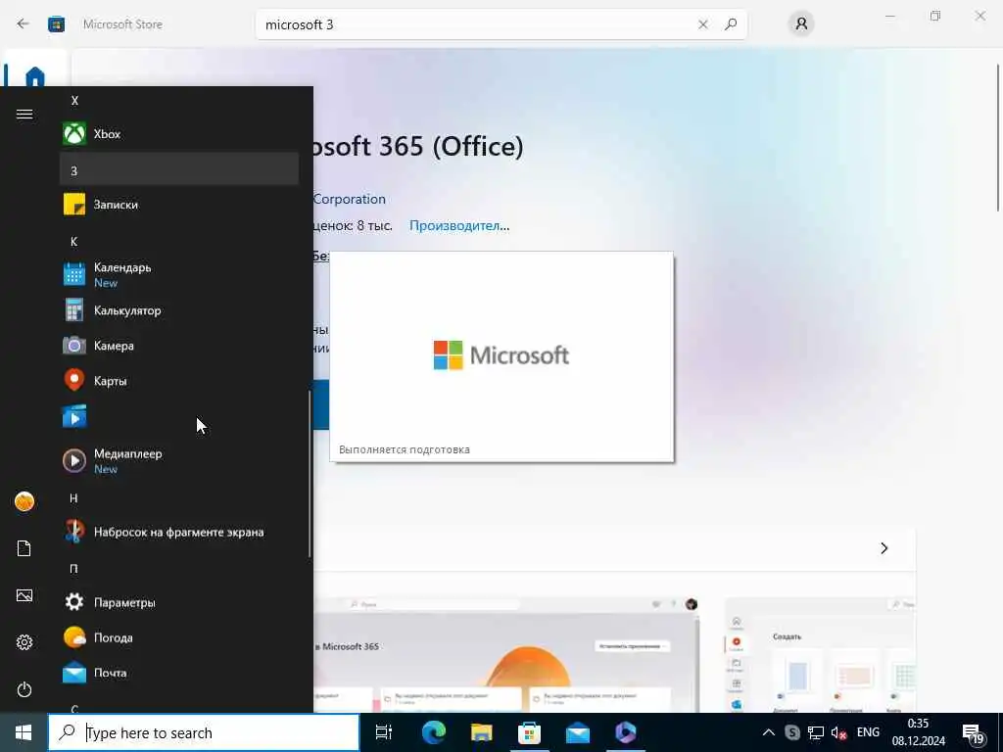Run search with magnifier icon in Store
Viewport: 1003px width, 752px height.
tap(731, 24)
